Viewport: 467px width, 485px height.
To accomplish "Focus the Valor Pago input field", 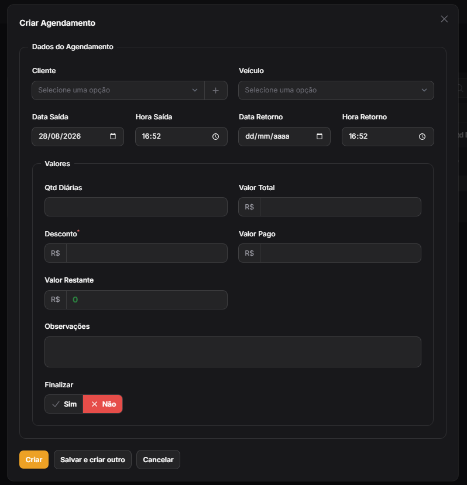I will 341,253.
